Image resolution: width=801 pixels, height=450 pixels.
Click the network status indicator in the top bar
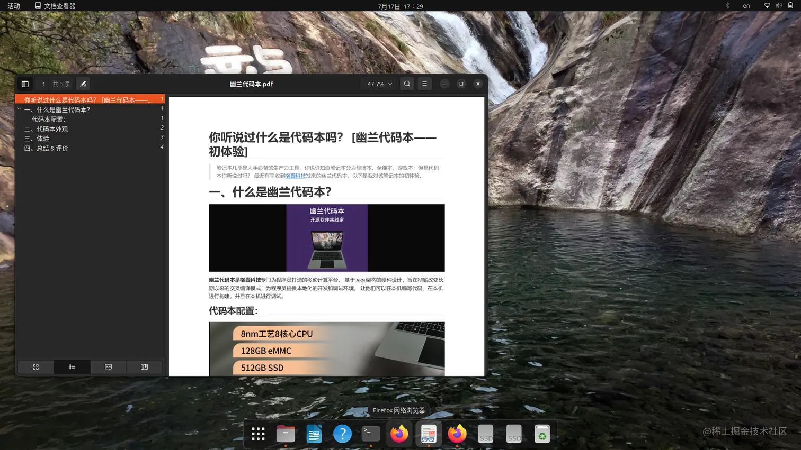click(x=767, y=6)
